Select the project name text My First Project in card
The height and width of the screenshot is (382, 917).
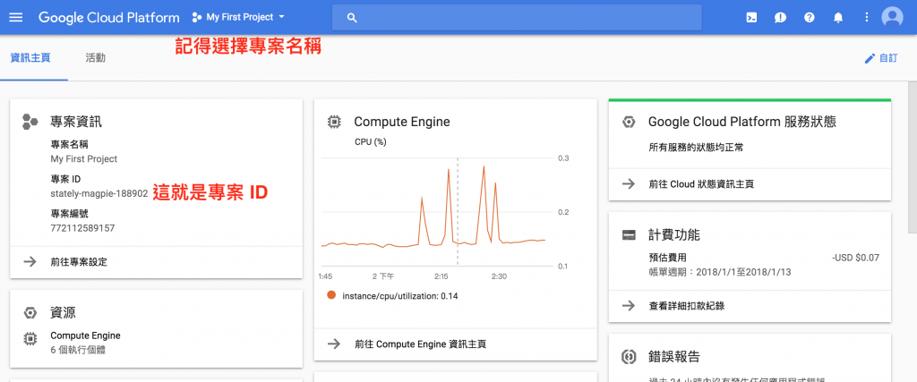click(83, 159)
